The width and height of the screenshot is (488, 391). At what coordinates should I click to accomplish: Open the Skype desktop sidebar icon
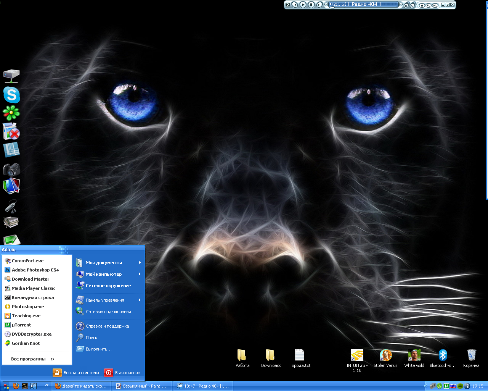(11, 95)
